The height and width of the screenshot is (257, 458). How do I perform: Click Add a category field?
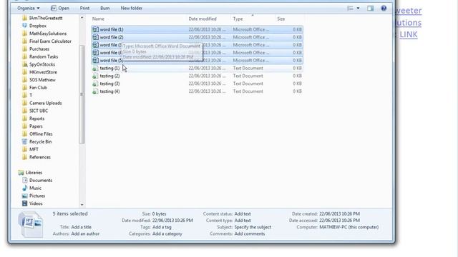167,233
